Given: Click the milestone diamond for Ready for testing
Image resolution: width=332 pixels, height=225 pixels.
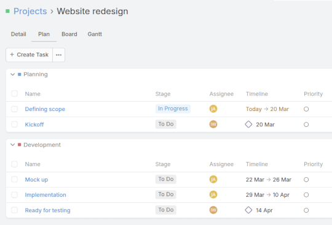Looking at the screenshot, I should (x=248, y=210).
